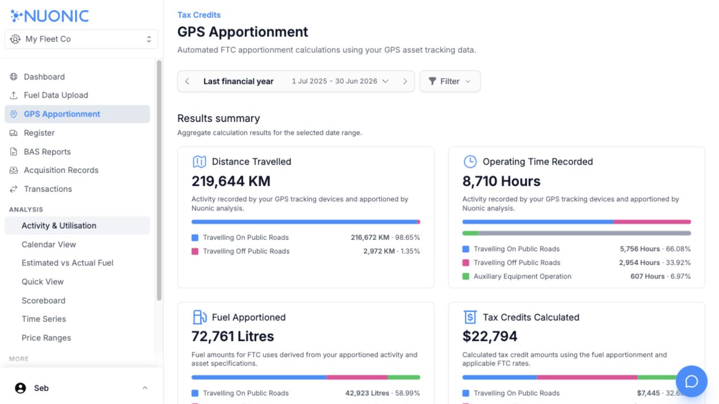
Task: Open Price Ranges analysis
Action: coord(77,338)
